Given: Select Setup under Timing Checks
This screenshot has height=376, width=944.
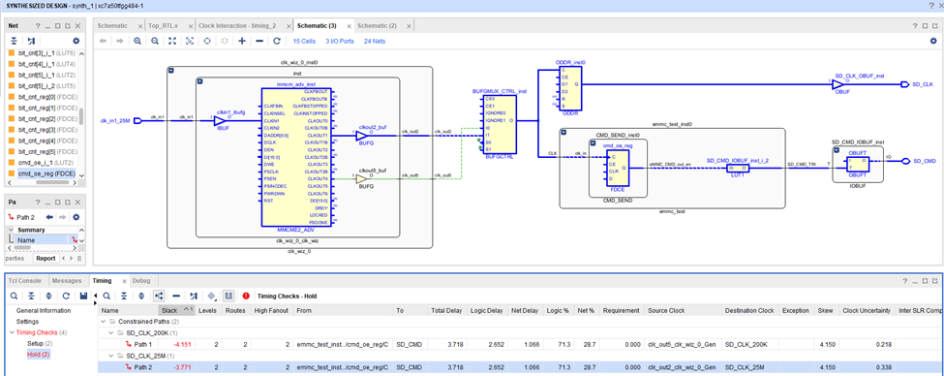Looking at the screenshot, I should 39,343.
